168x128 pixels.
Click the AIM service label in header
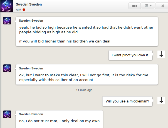tap(19, 10)
